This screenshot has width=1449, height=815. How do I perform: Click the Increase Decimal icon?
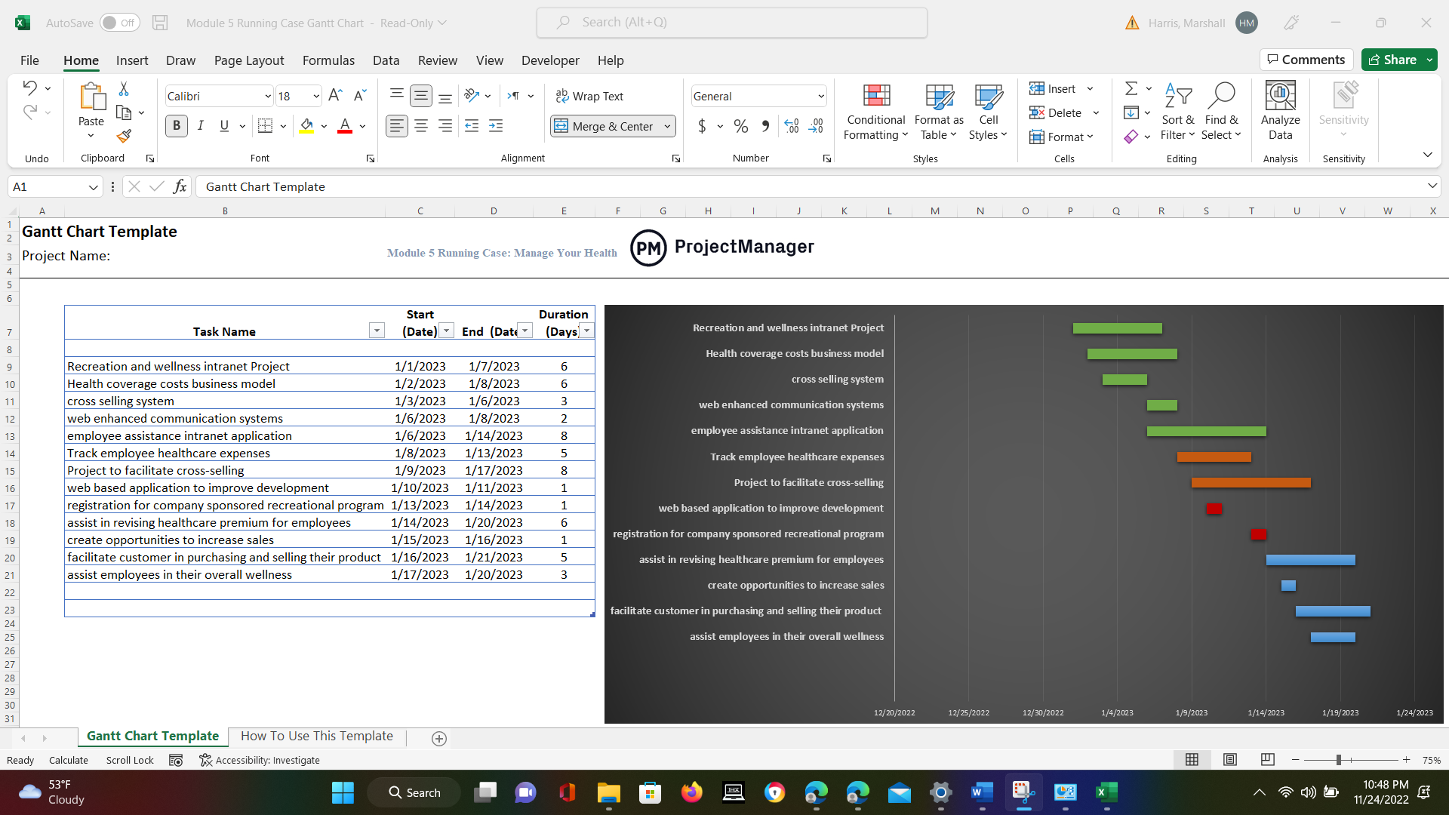point(791,126)
